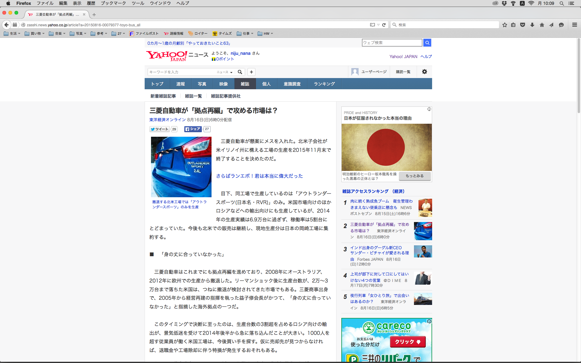Toggle Reader View icon in address bar
The width and height of the screenshot is (581, 363).
pyautogui.click(x=372, y=25)
